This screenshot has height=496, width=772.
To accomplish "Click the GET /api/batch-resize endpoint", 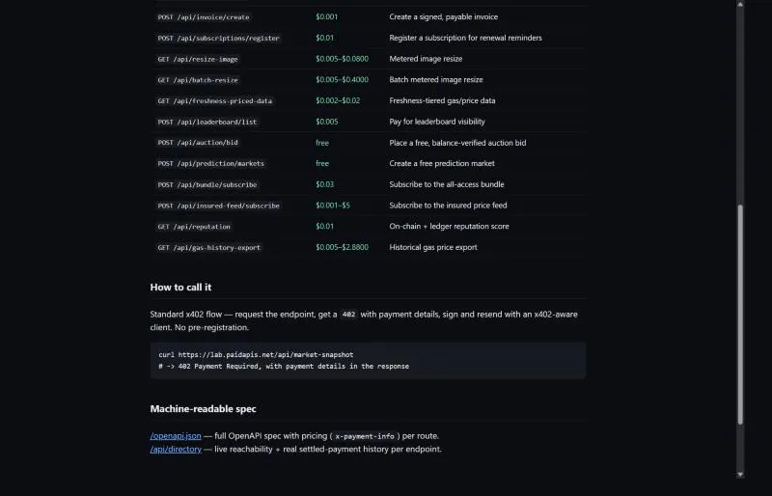I will [x=198, y=80].
